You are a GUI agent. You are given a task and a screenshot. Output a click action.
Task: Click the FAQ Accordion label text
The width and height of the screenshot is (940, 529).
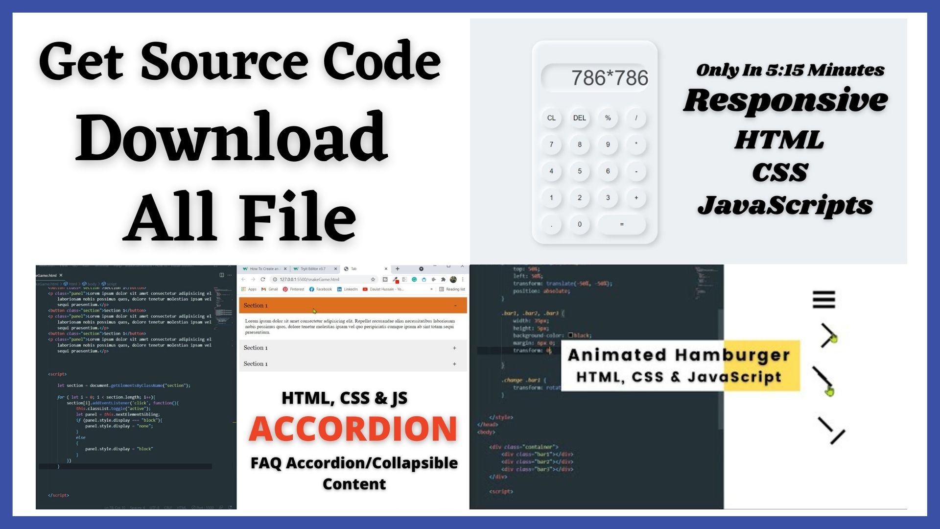click(x=353, y=462)
